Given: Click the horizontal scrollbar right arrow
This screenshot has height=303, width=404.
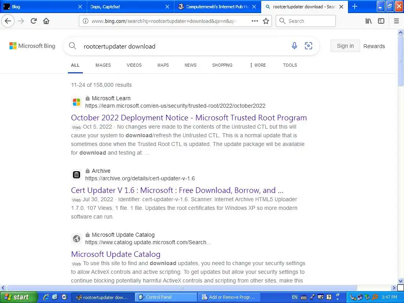Looking at the screenshot, I should pyautogui.click(x=394, y=288).
